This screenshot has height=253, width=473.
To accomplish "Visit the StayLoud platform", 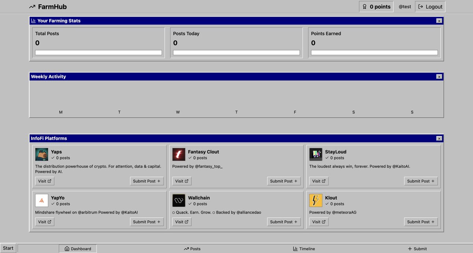I will click(x=319, y=181).
